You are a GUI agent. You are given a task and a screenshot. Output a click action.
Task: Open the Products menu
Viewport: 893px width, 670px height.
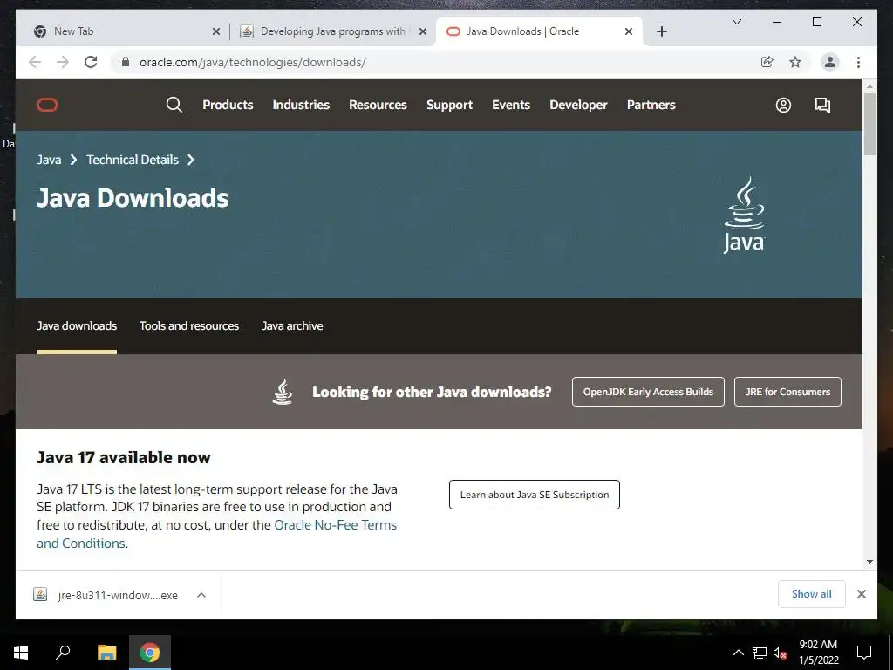pyautogui.click(x=228, y=105)
